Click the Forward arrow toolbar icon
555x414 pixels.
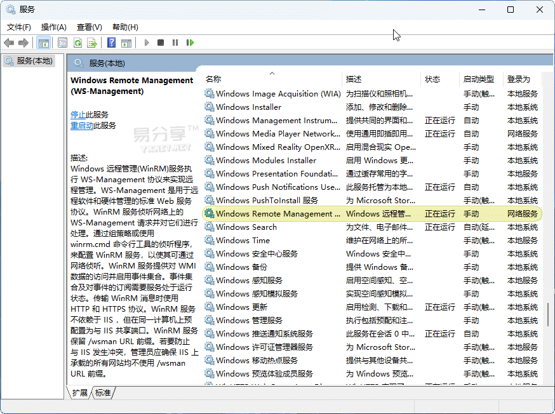point(23,43)
